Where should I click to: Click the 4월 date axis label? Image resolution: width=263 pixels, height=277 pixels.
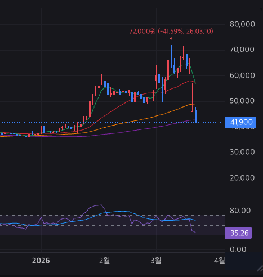click(x=219, y=261)
